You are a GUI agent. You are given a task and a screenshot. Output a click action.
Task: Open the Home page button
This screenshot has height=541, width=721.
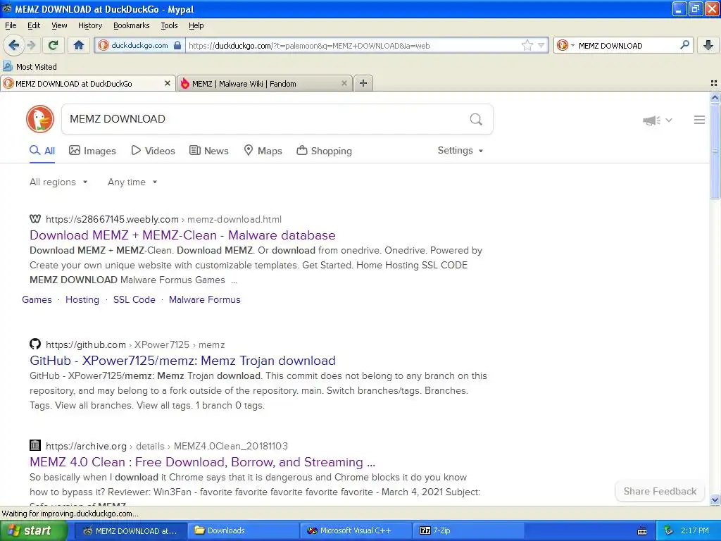coord(79,45)
